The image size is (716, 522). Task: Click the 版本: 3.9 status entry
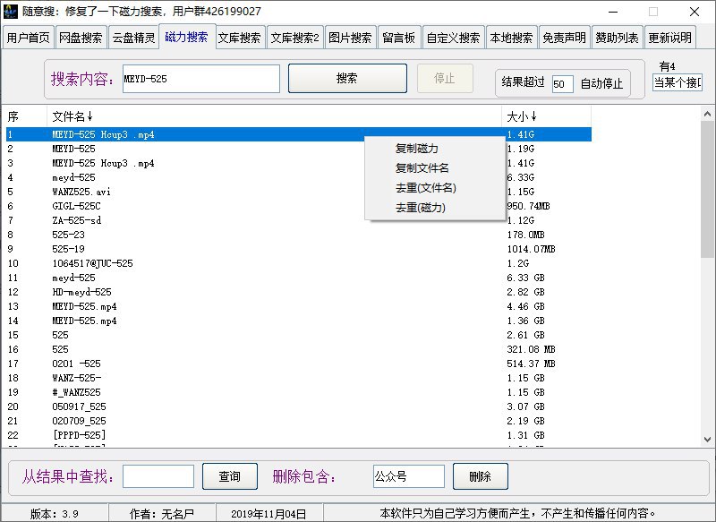coord(55,514)
